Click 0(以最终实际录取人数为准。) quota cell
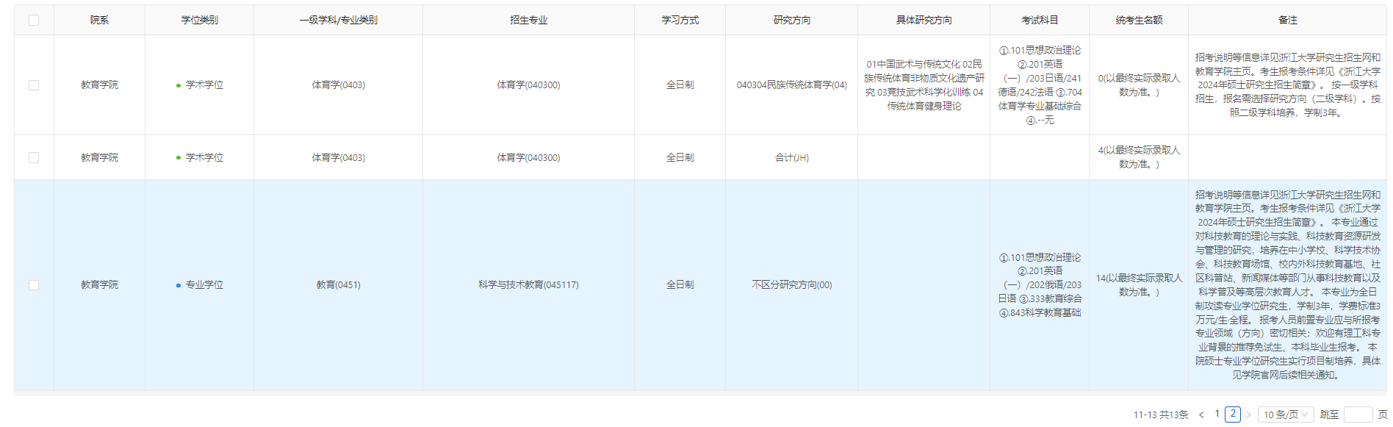This screenshot has height=427, width=1393. 1139,85
